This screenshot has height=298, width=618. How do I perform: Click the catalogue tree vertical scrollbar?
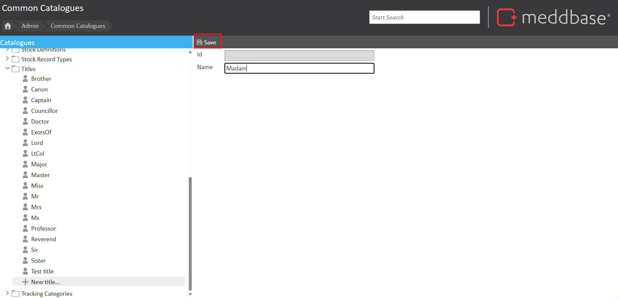tap(190, 233)
